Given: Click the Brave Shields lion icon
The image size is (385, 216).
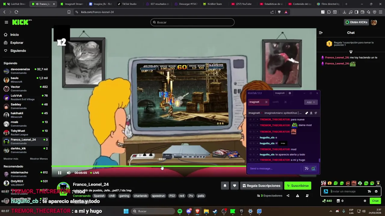Looking at the screenshot, I should (279, 12).
